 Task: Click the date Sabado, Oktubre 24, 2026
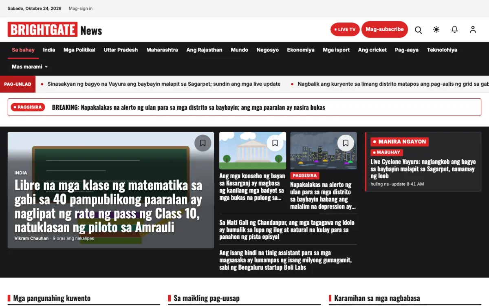35,9
